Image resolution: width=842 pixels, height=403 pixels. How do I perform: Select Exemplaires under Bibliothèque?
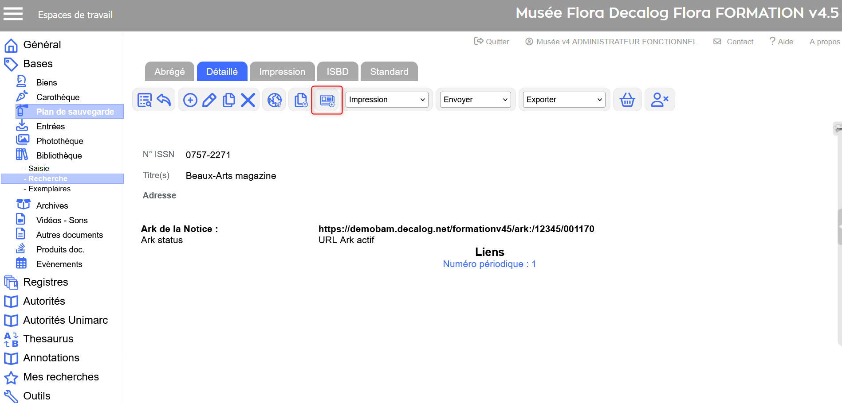(x=49, y=189)
